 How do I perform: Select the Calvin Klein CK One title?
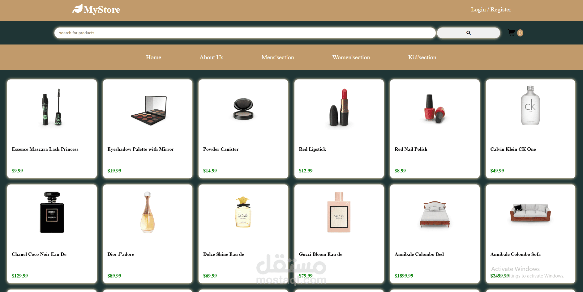tap(513, 149)
